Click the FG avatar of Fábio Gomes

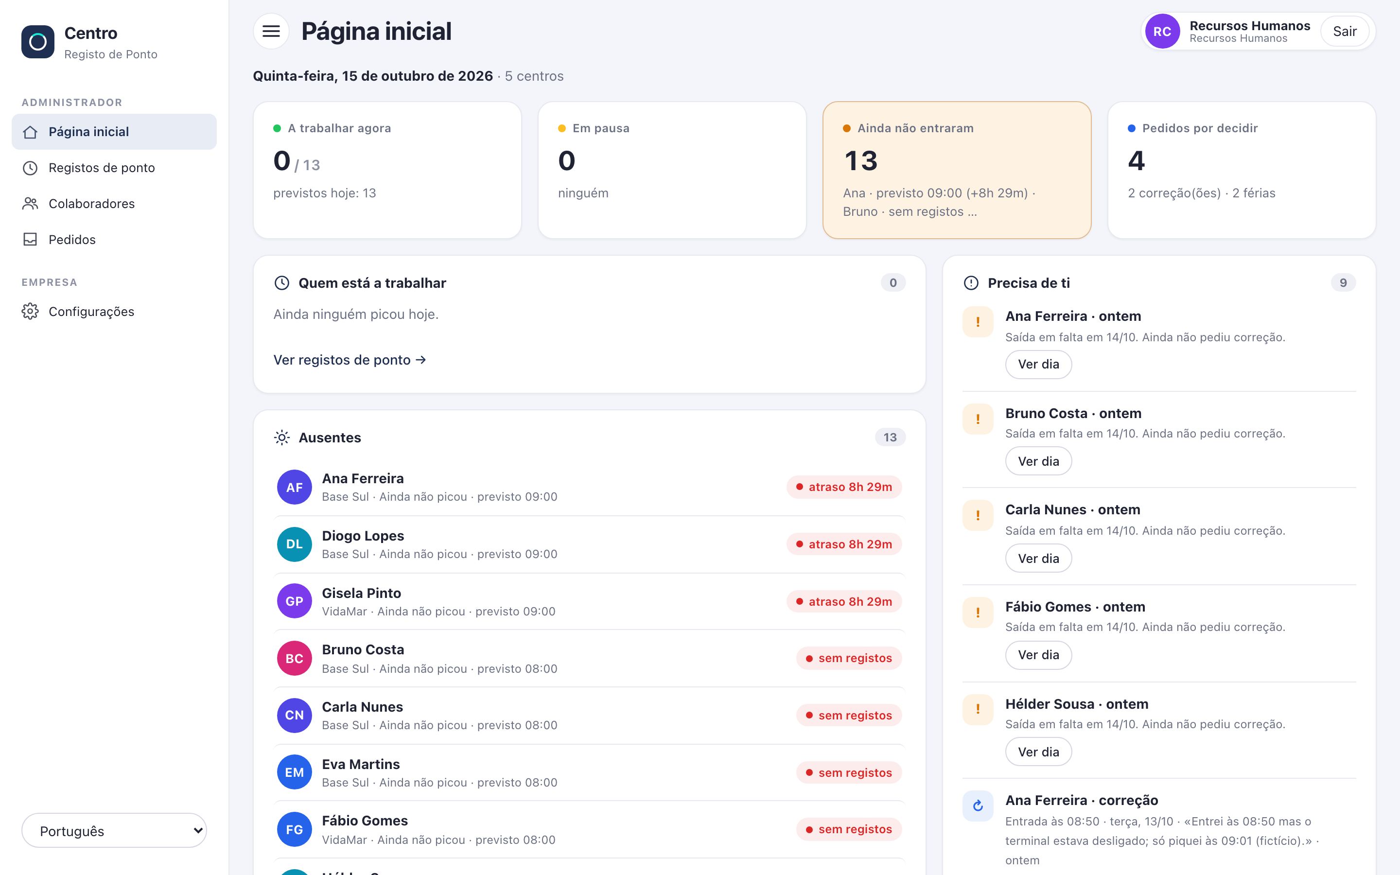click(295, 829)
